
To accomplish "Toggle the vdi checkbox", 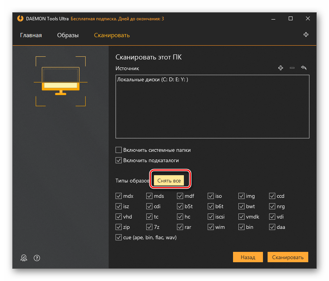I will 272,217.
